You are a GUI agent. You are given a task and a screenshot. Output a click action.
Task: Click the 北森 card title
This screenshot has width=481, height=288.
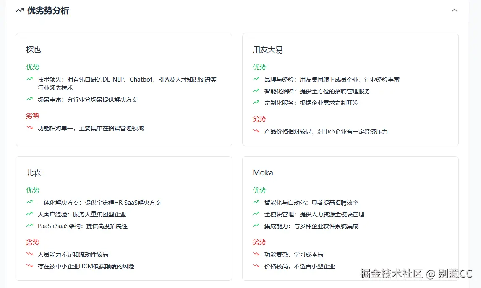pyautogui.click(x=34, y=172)
